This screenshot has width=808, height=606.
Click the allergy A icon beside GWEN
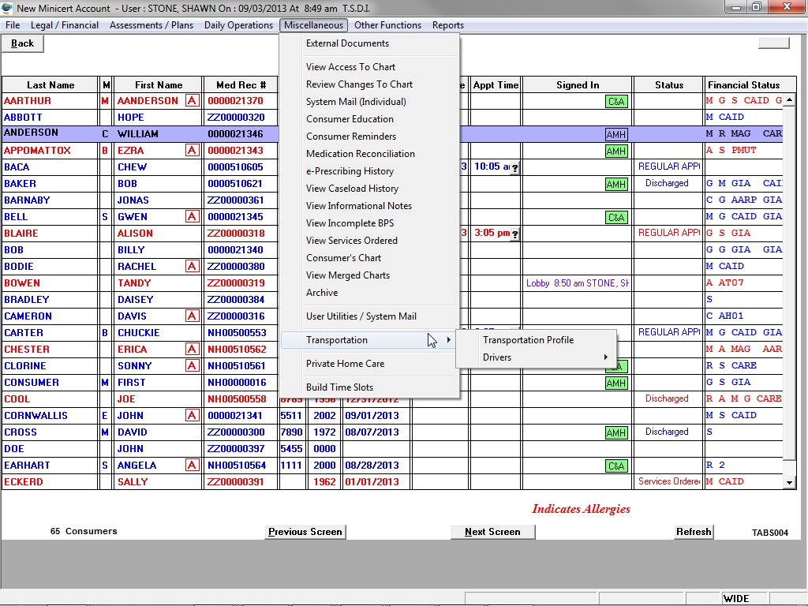pos(193,217)
